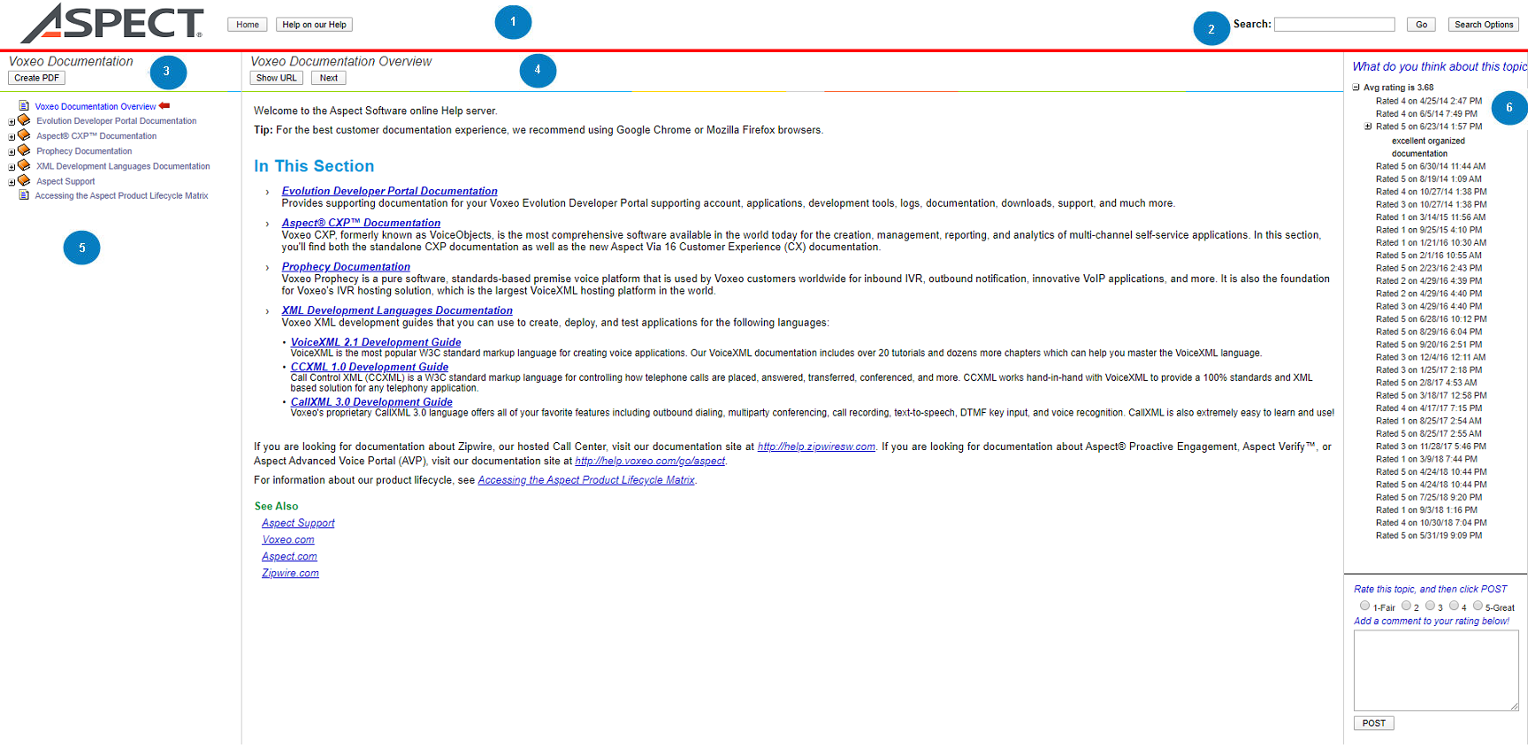The width and height of the screenshot is (1528, 748).
Task: Click the Prophecy Documentation book icon
Action: point(25,150)
